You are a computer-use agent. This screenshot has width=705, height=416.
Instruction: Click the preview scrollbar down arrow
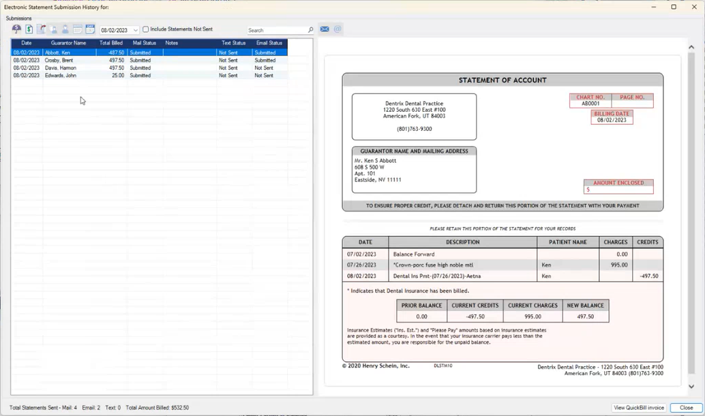pyautogui.click(x=691, y=386)
